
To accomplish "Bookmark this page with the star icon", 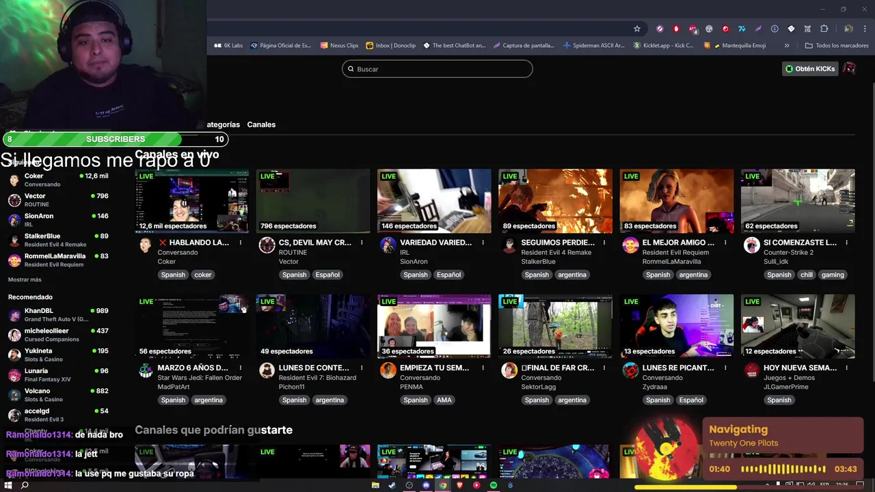I will click(x=637, y=29).
